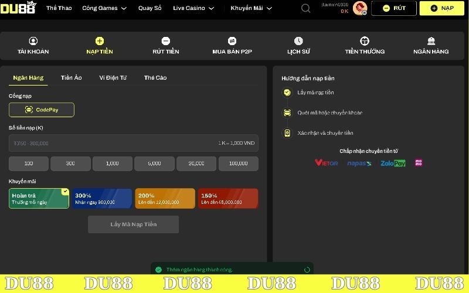Select the 300% promotion card

point(102,199)
